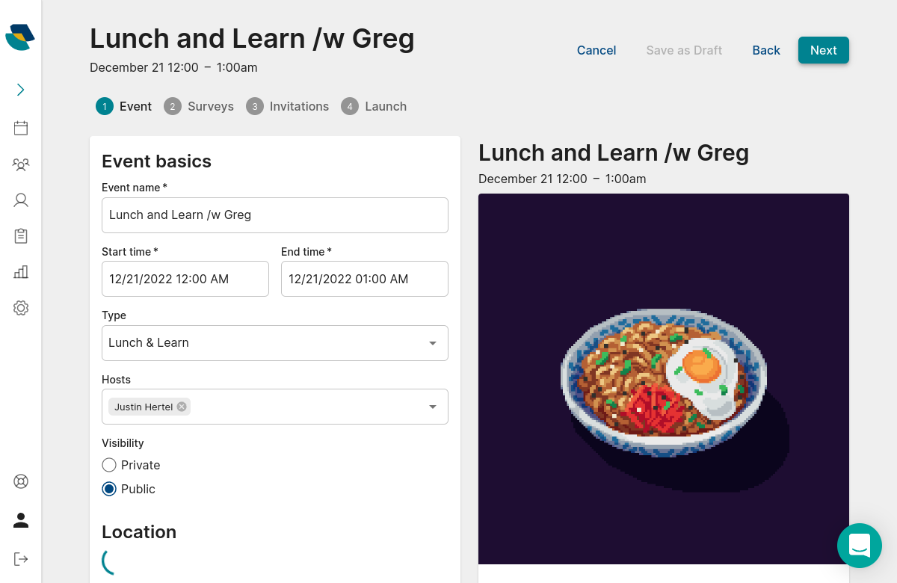The height and width of the screenshot is (583, 897).
Task: Expand the sidebar with the chevron arrow
Action: [x=21, y=90]
